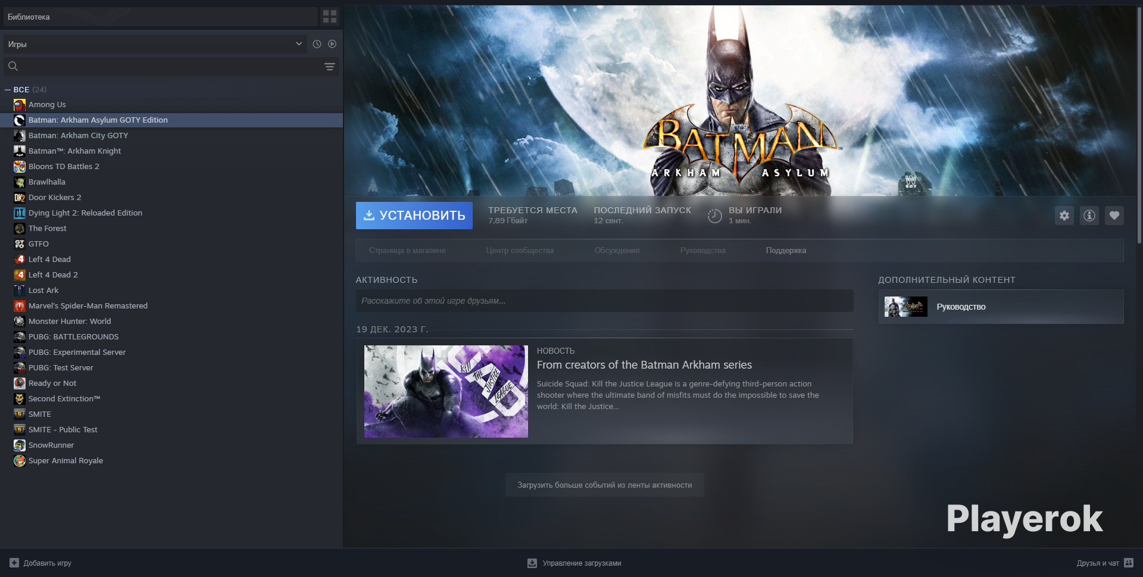The width and height of the screenshot is (1143, 577).
Task: Click Добавить игру link
Action: pyautogui.click(x=48, y=563)
